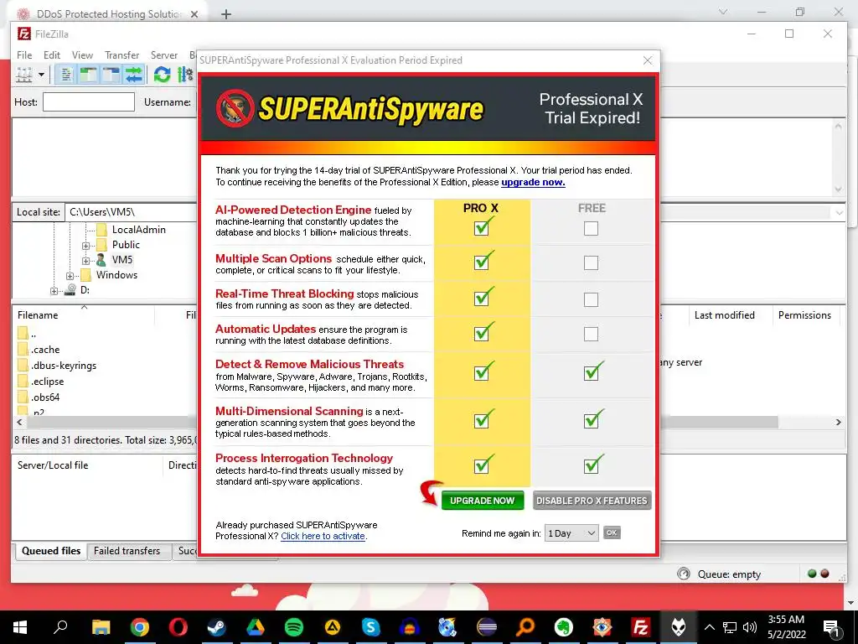Expand the Windows folder tree node
The image size is (858, 644).
pos(70,275)
